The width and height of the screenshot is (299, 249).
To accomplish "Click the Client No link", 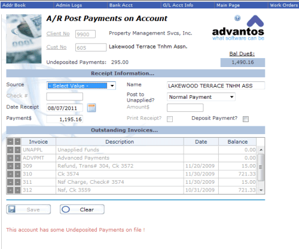I will tap(58, 34).
